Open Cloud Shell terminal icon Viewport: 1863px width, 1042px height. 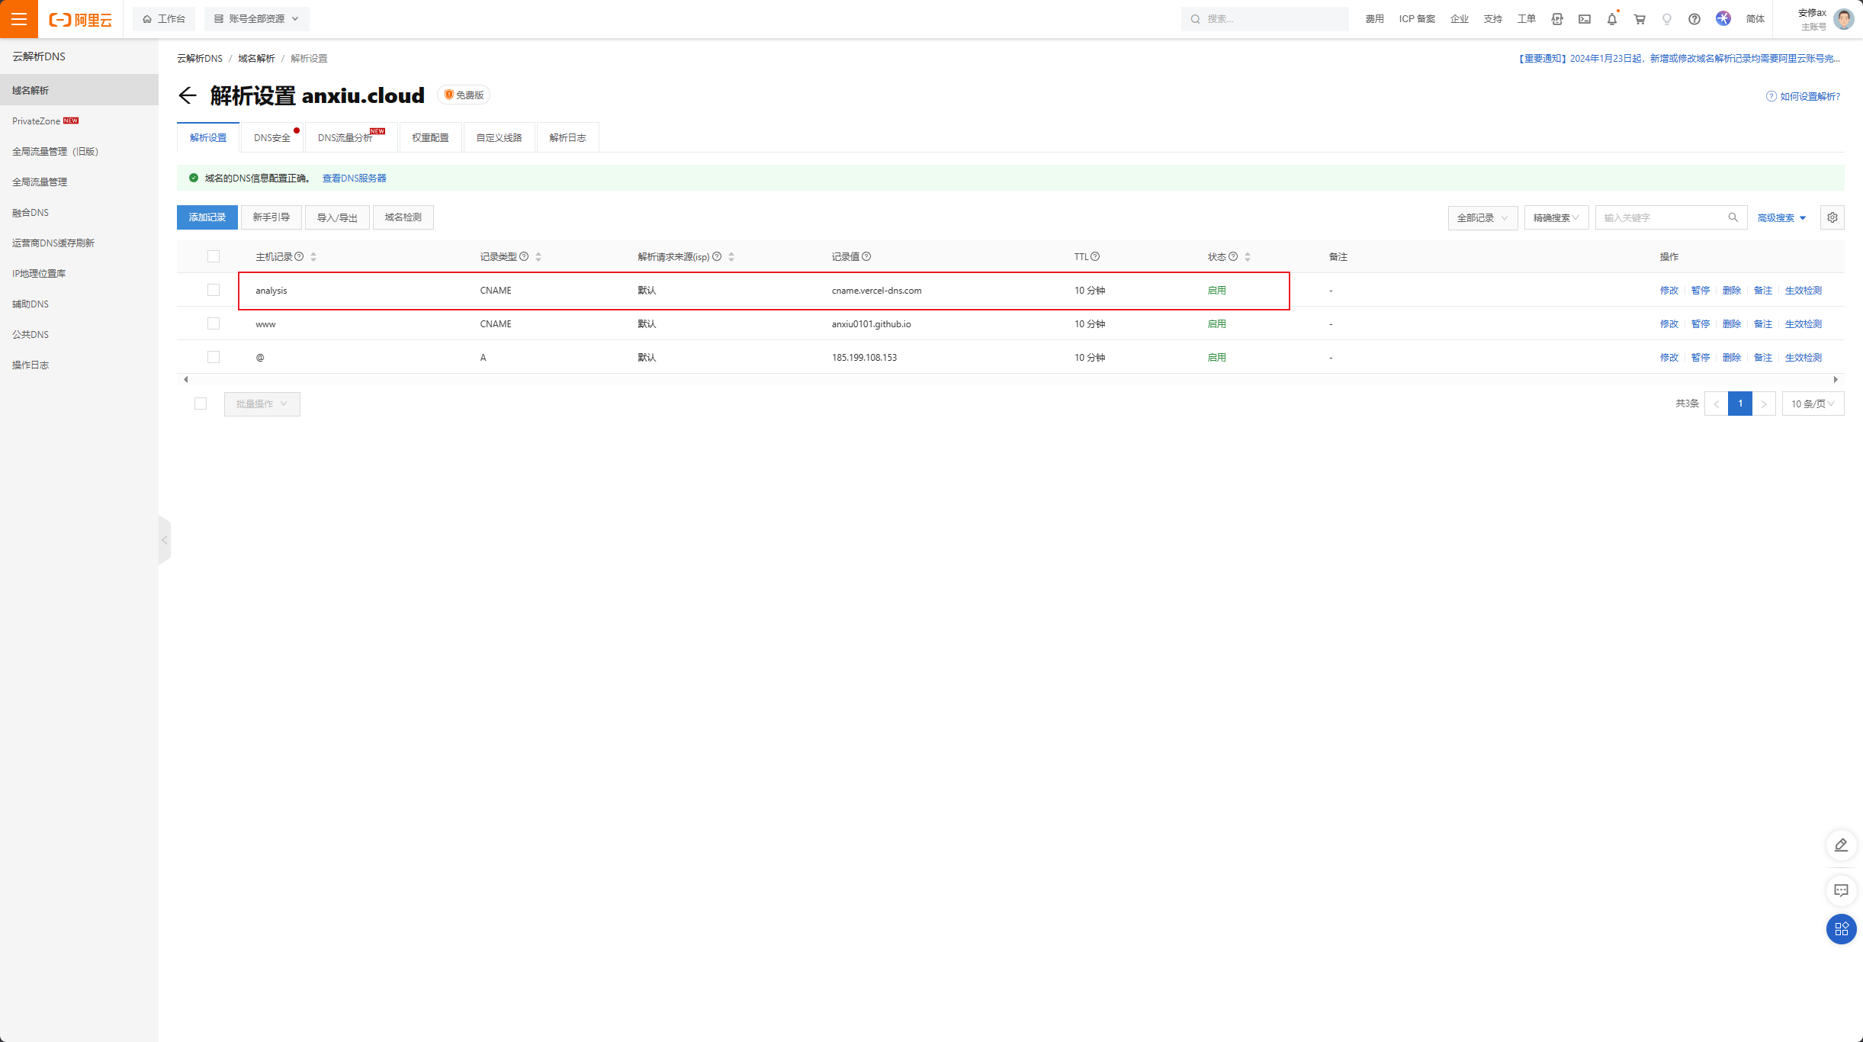(x=1585, y=19)
